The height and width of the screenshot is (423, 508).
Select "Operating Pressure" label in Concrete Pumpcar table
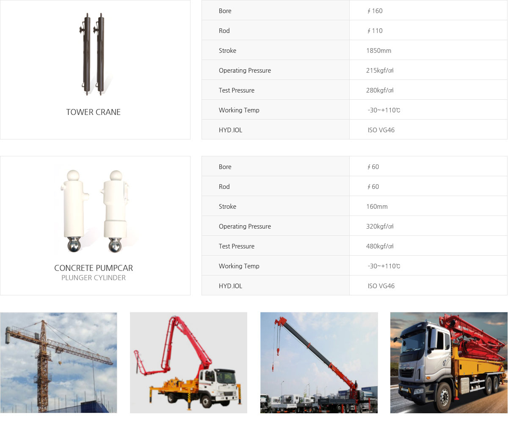[x=245, y=226]
